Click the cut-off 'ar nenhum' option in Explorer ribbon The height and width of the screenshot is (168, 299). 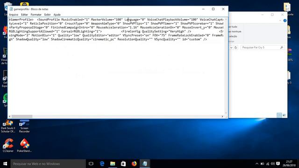pos(235,32)
